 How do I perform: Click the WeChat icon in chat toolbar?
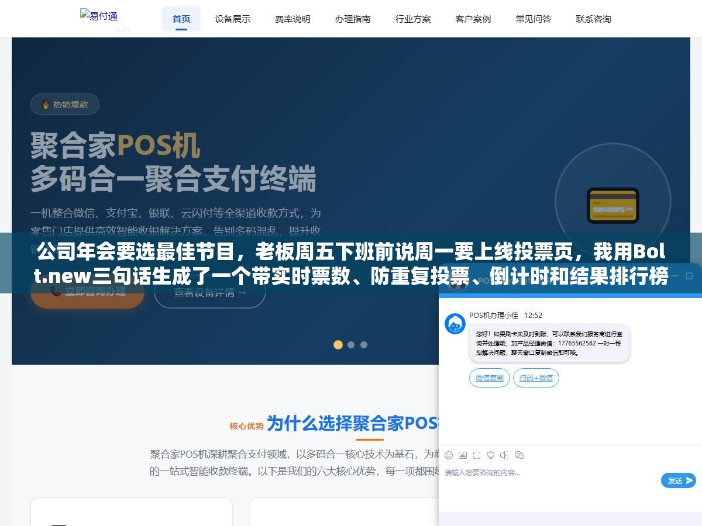click(519, 455)
